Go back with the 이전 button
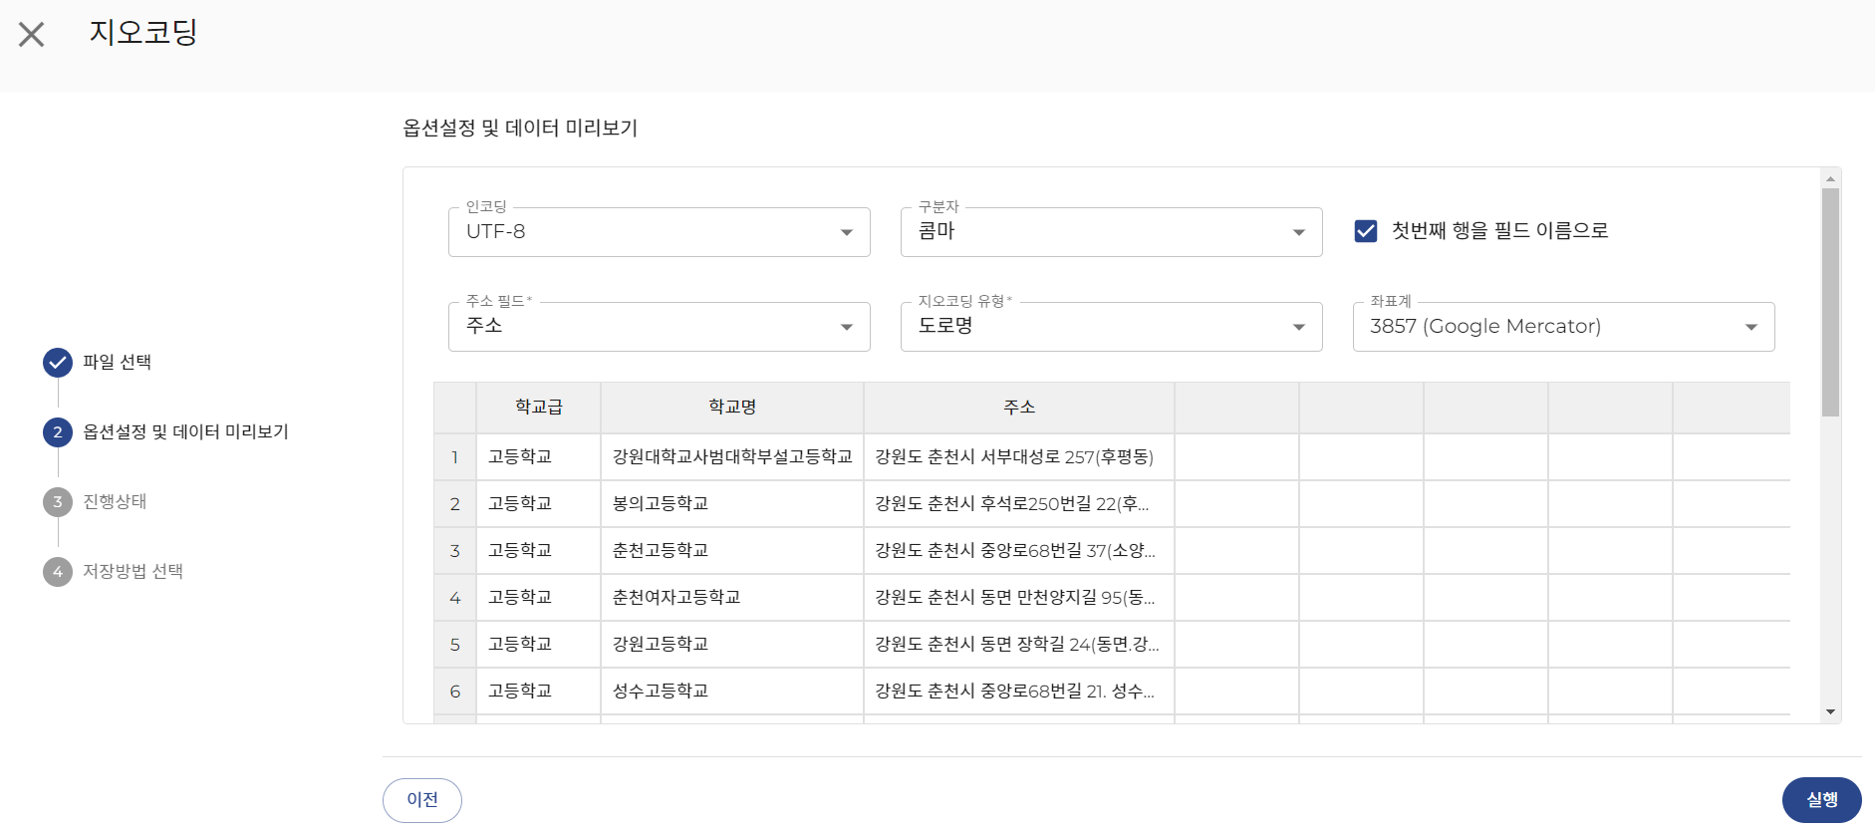The height and width of the screenshot is (832, 1875). (422, 800)
